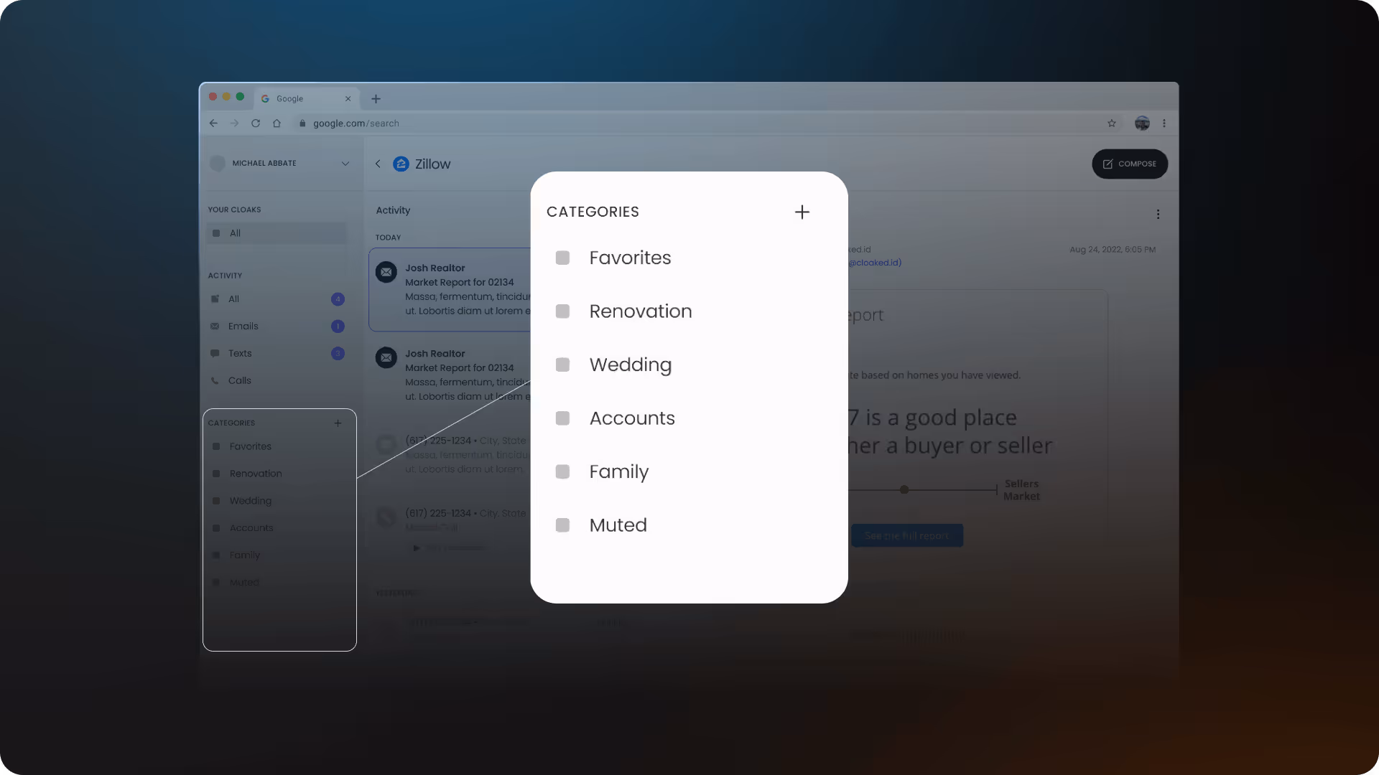Click the plus icon in the enlarged Categories card
The image size is (1379, 775).
tap(802, 212)
